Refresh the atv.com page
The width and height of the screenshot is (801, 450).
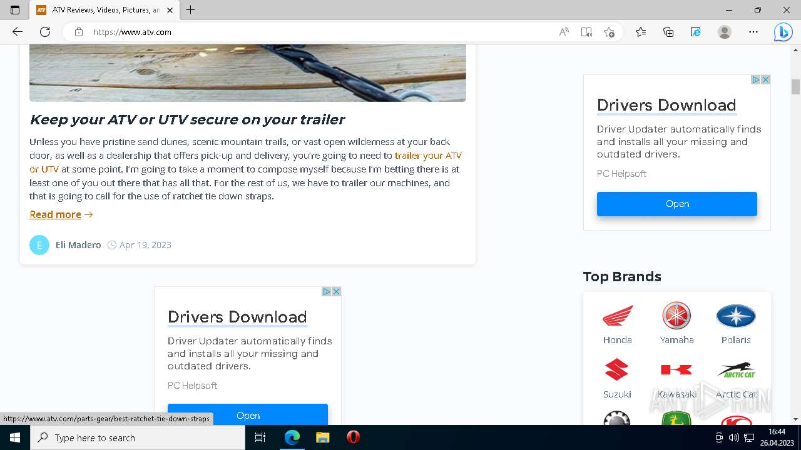click(x=45, y=32)
